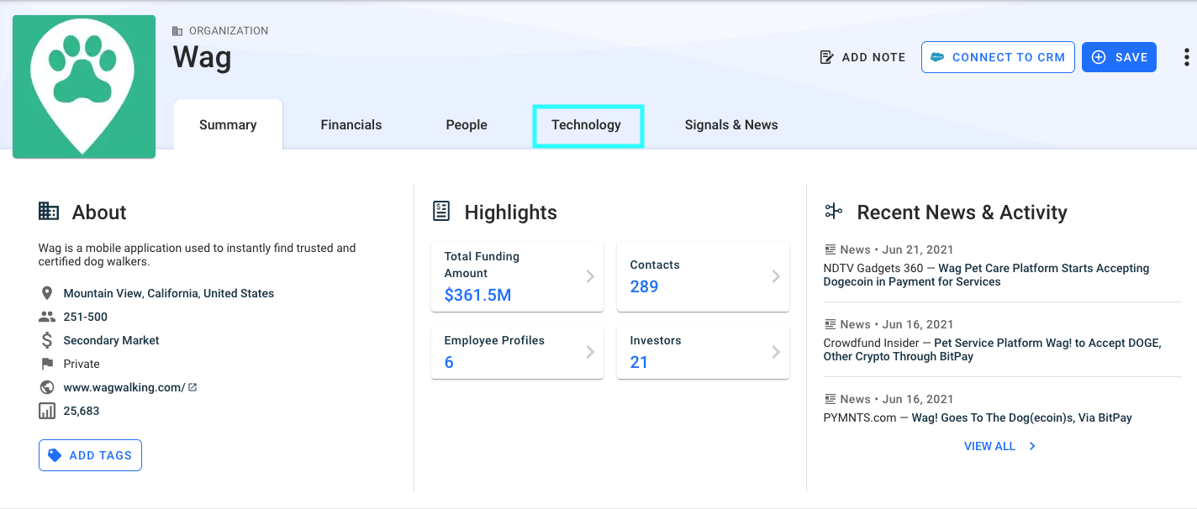
Task: Click the globe icon beside the website
Action: [47, 387]
